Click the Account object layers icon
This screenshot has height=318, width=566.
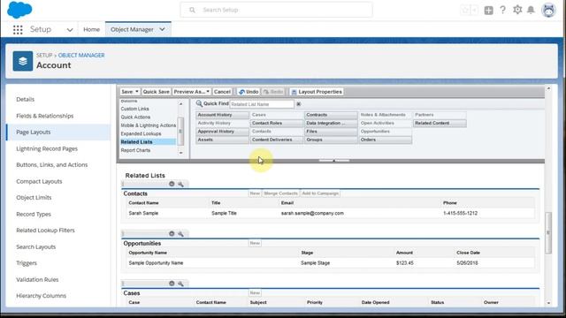(x=23, y=61)
